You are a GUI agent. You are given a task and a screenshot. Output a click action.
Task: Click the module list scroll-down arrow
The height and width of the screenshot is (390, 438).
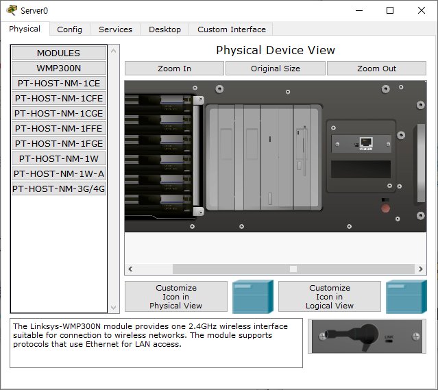point(113,307)
